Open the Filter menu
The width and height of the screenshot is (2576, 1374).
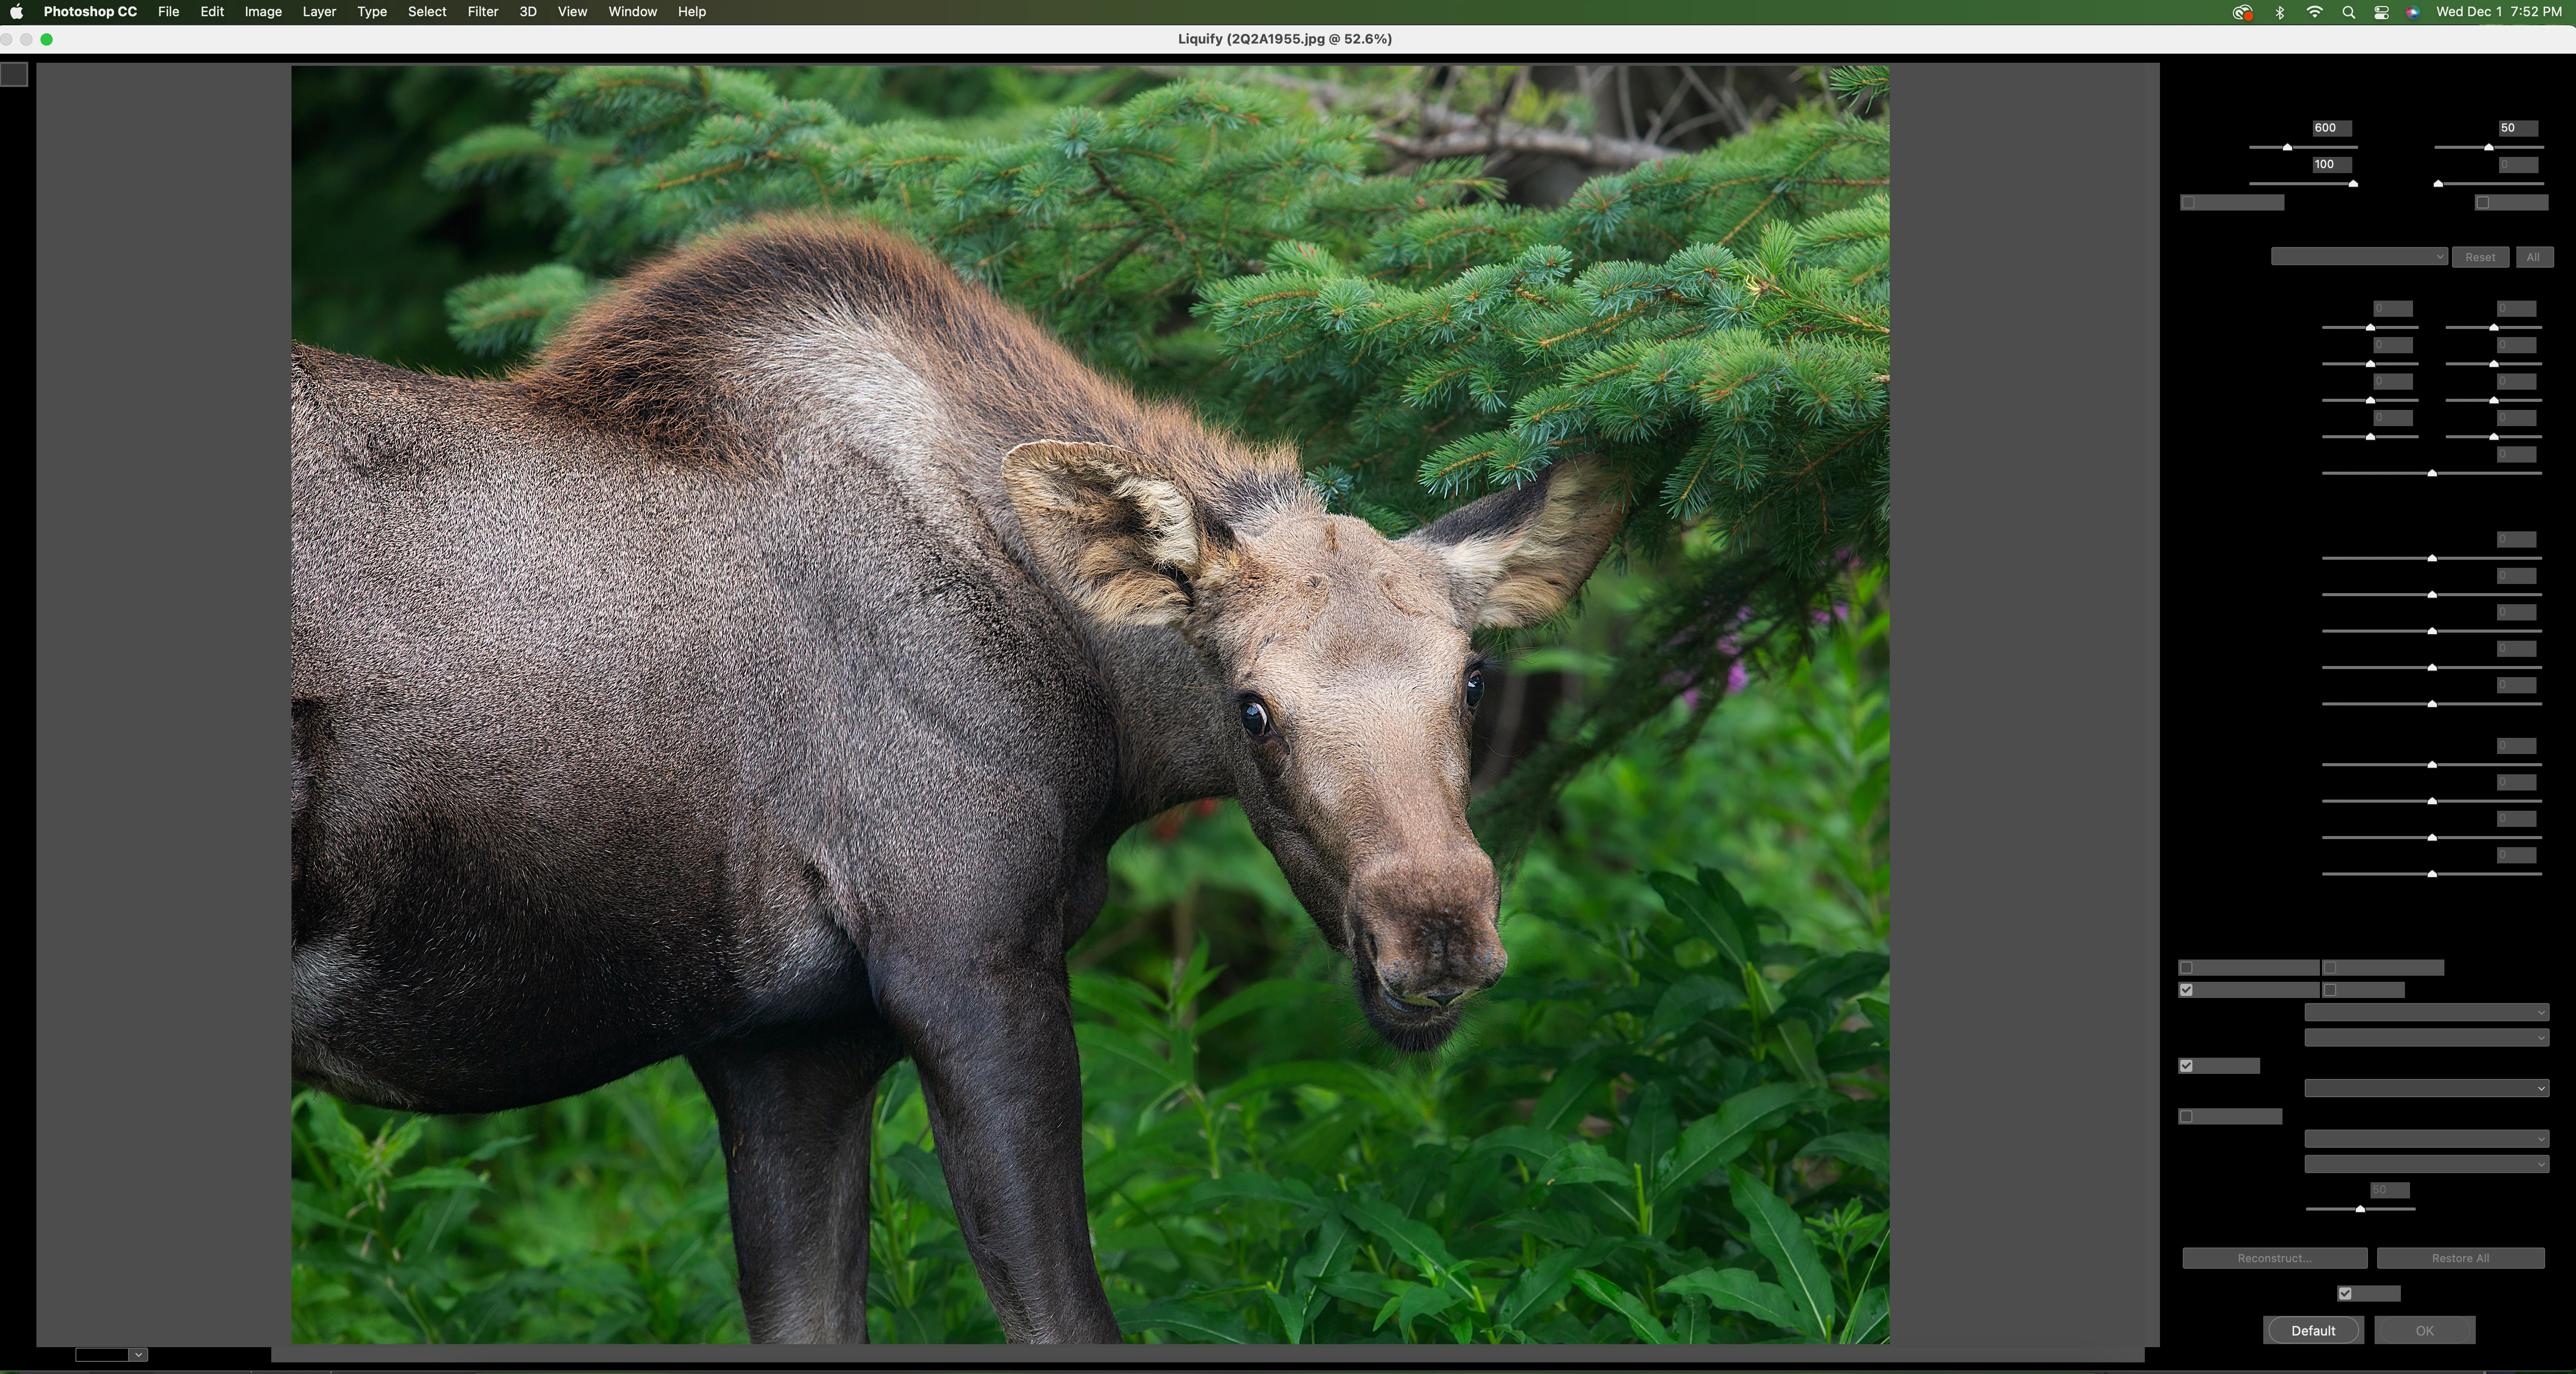(x=482, y=12)
